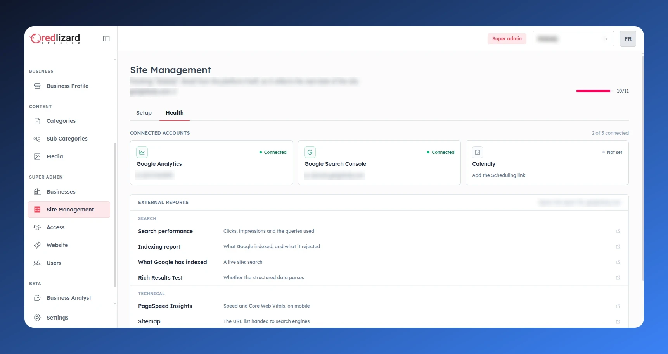The height and width of the screenshot is (354, 668).
Task: Click Add the Scheduling link in Calendly card
Action: tap(498, 175)
